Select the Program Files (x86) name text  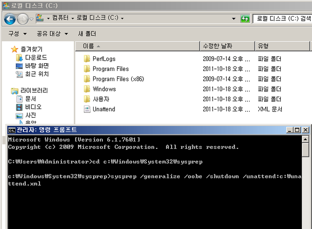[x=118, y=79]
